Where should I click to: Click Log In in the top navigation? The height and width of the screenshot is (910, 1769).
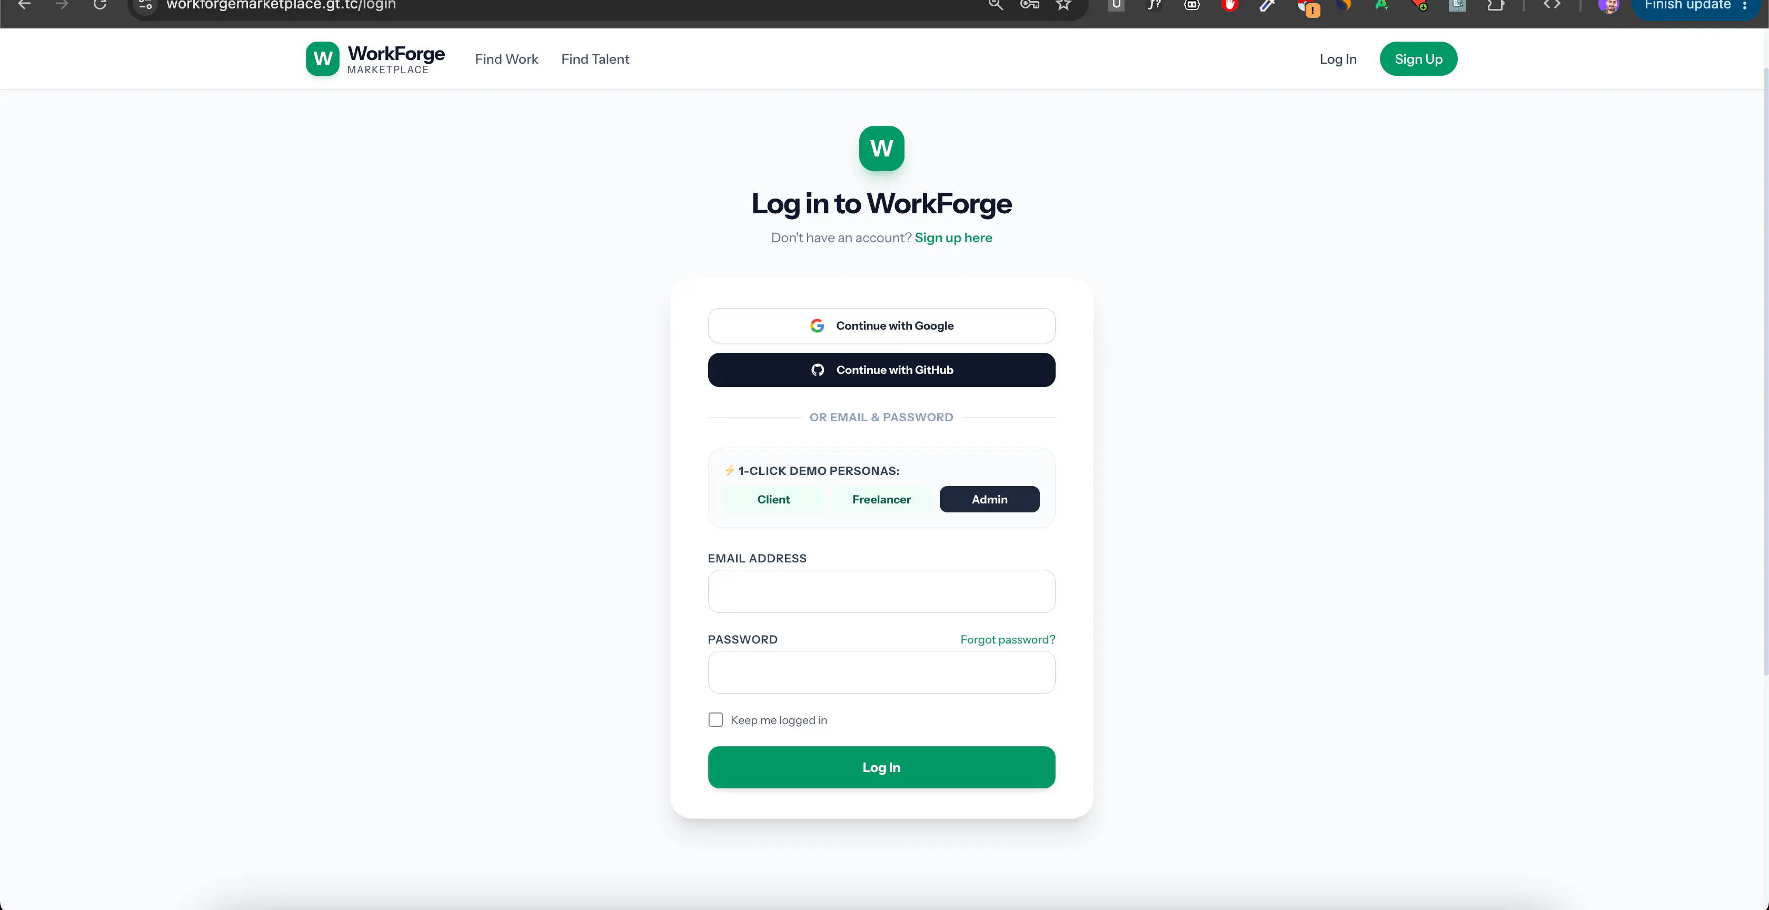click(x=1338, y=59)
